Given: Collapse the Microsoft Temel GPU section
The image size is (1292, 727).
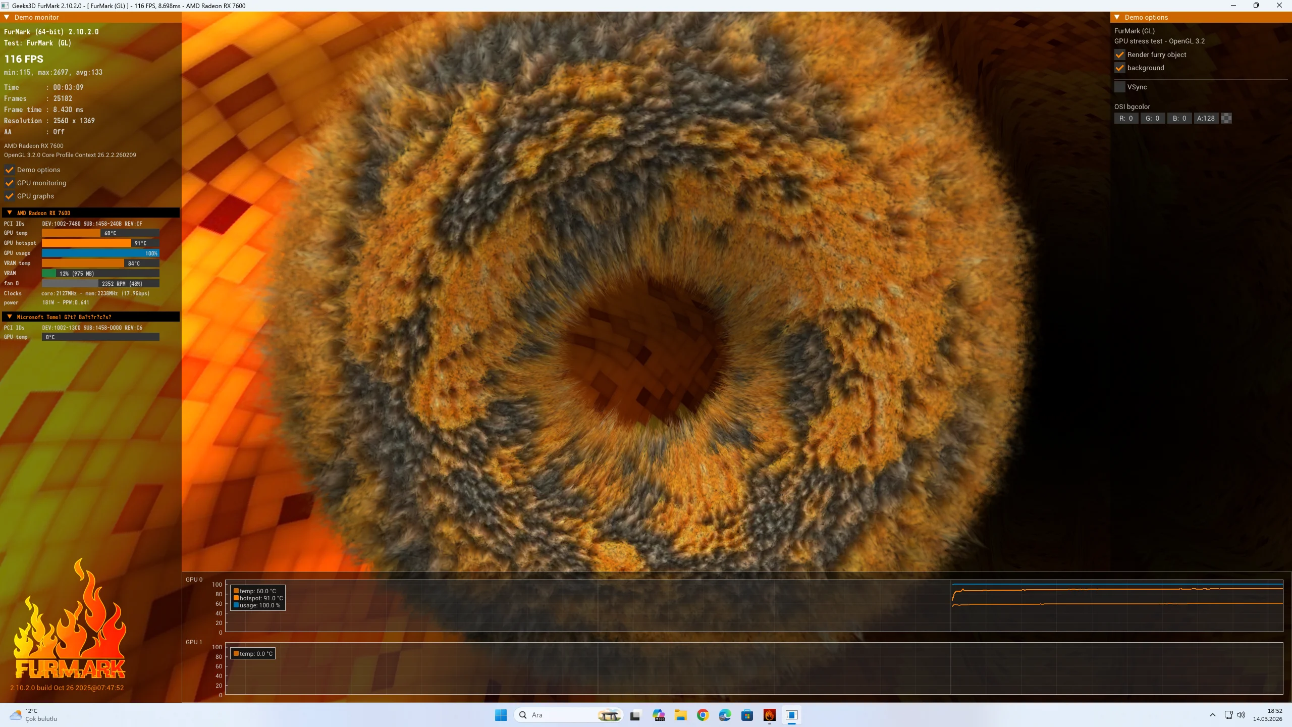Looking at the screenshot, I should point(10,317).
